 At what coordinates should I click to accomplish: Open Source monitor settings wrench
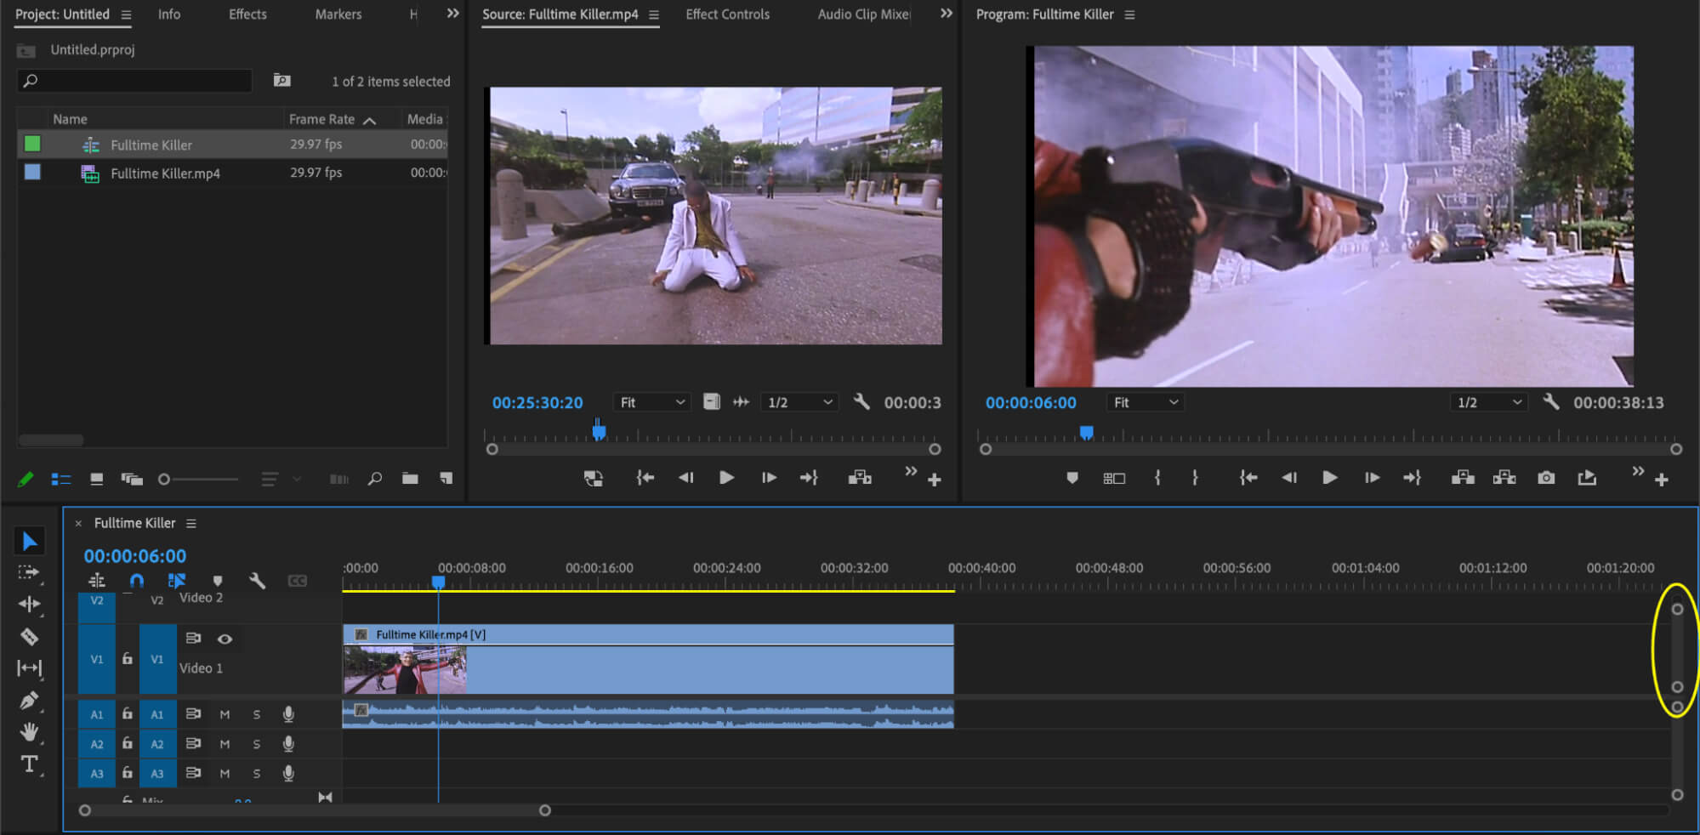tap(861, 401)
